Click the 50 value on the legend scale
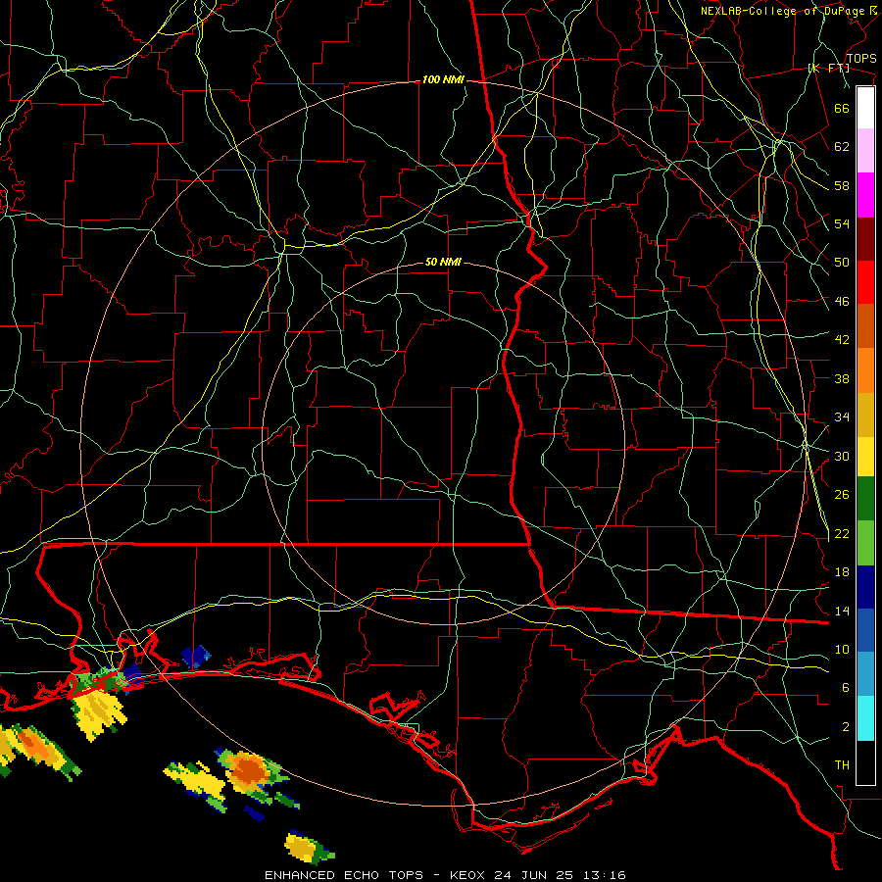This screenshot has width=882, height=882. (x=842, y=262)
